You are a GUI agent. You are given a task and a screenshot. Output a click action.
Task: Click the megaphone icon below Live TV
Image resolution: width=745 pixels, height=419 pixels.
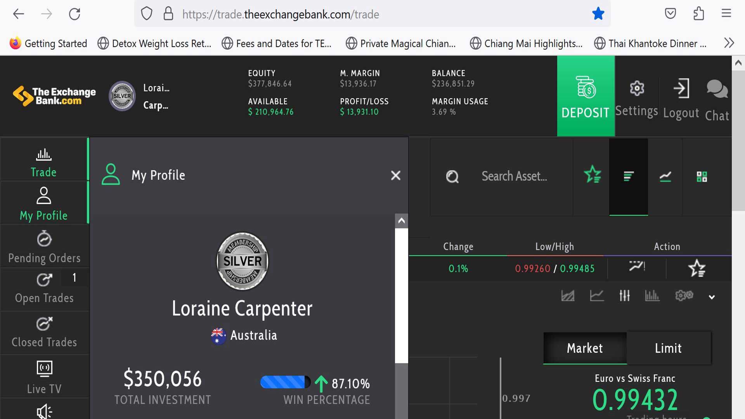coord(44,411)
